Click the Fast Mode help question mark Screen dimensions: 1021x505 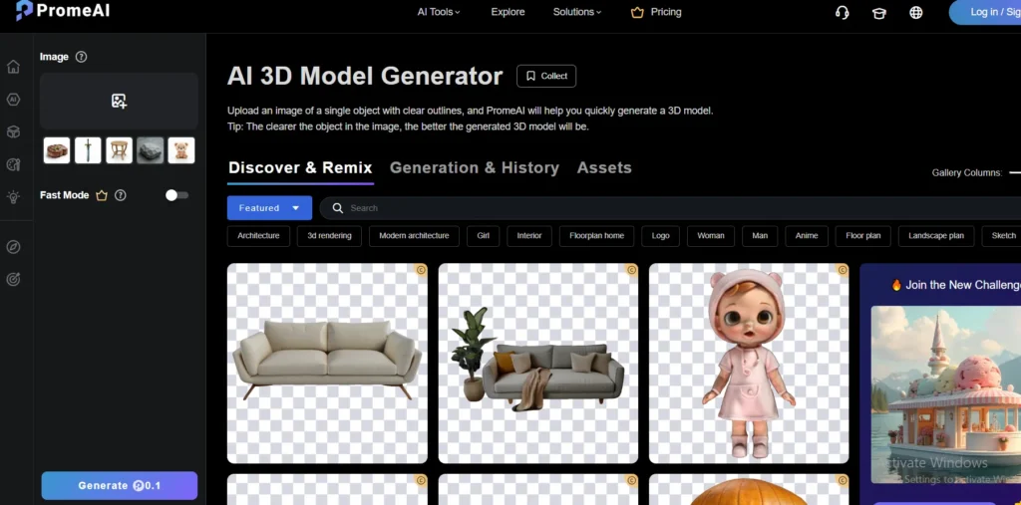pyautogui.click(x=120, y=195)
